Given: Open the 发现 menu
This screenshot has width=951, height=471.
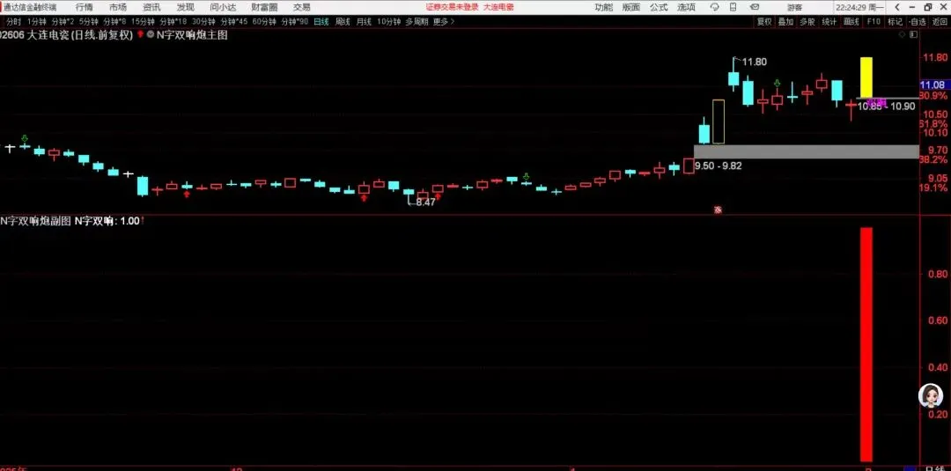Looking at the screenshot, I should point(186,7).
